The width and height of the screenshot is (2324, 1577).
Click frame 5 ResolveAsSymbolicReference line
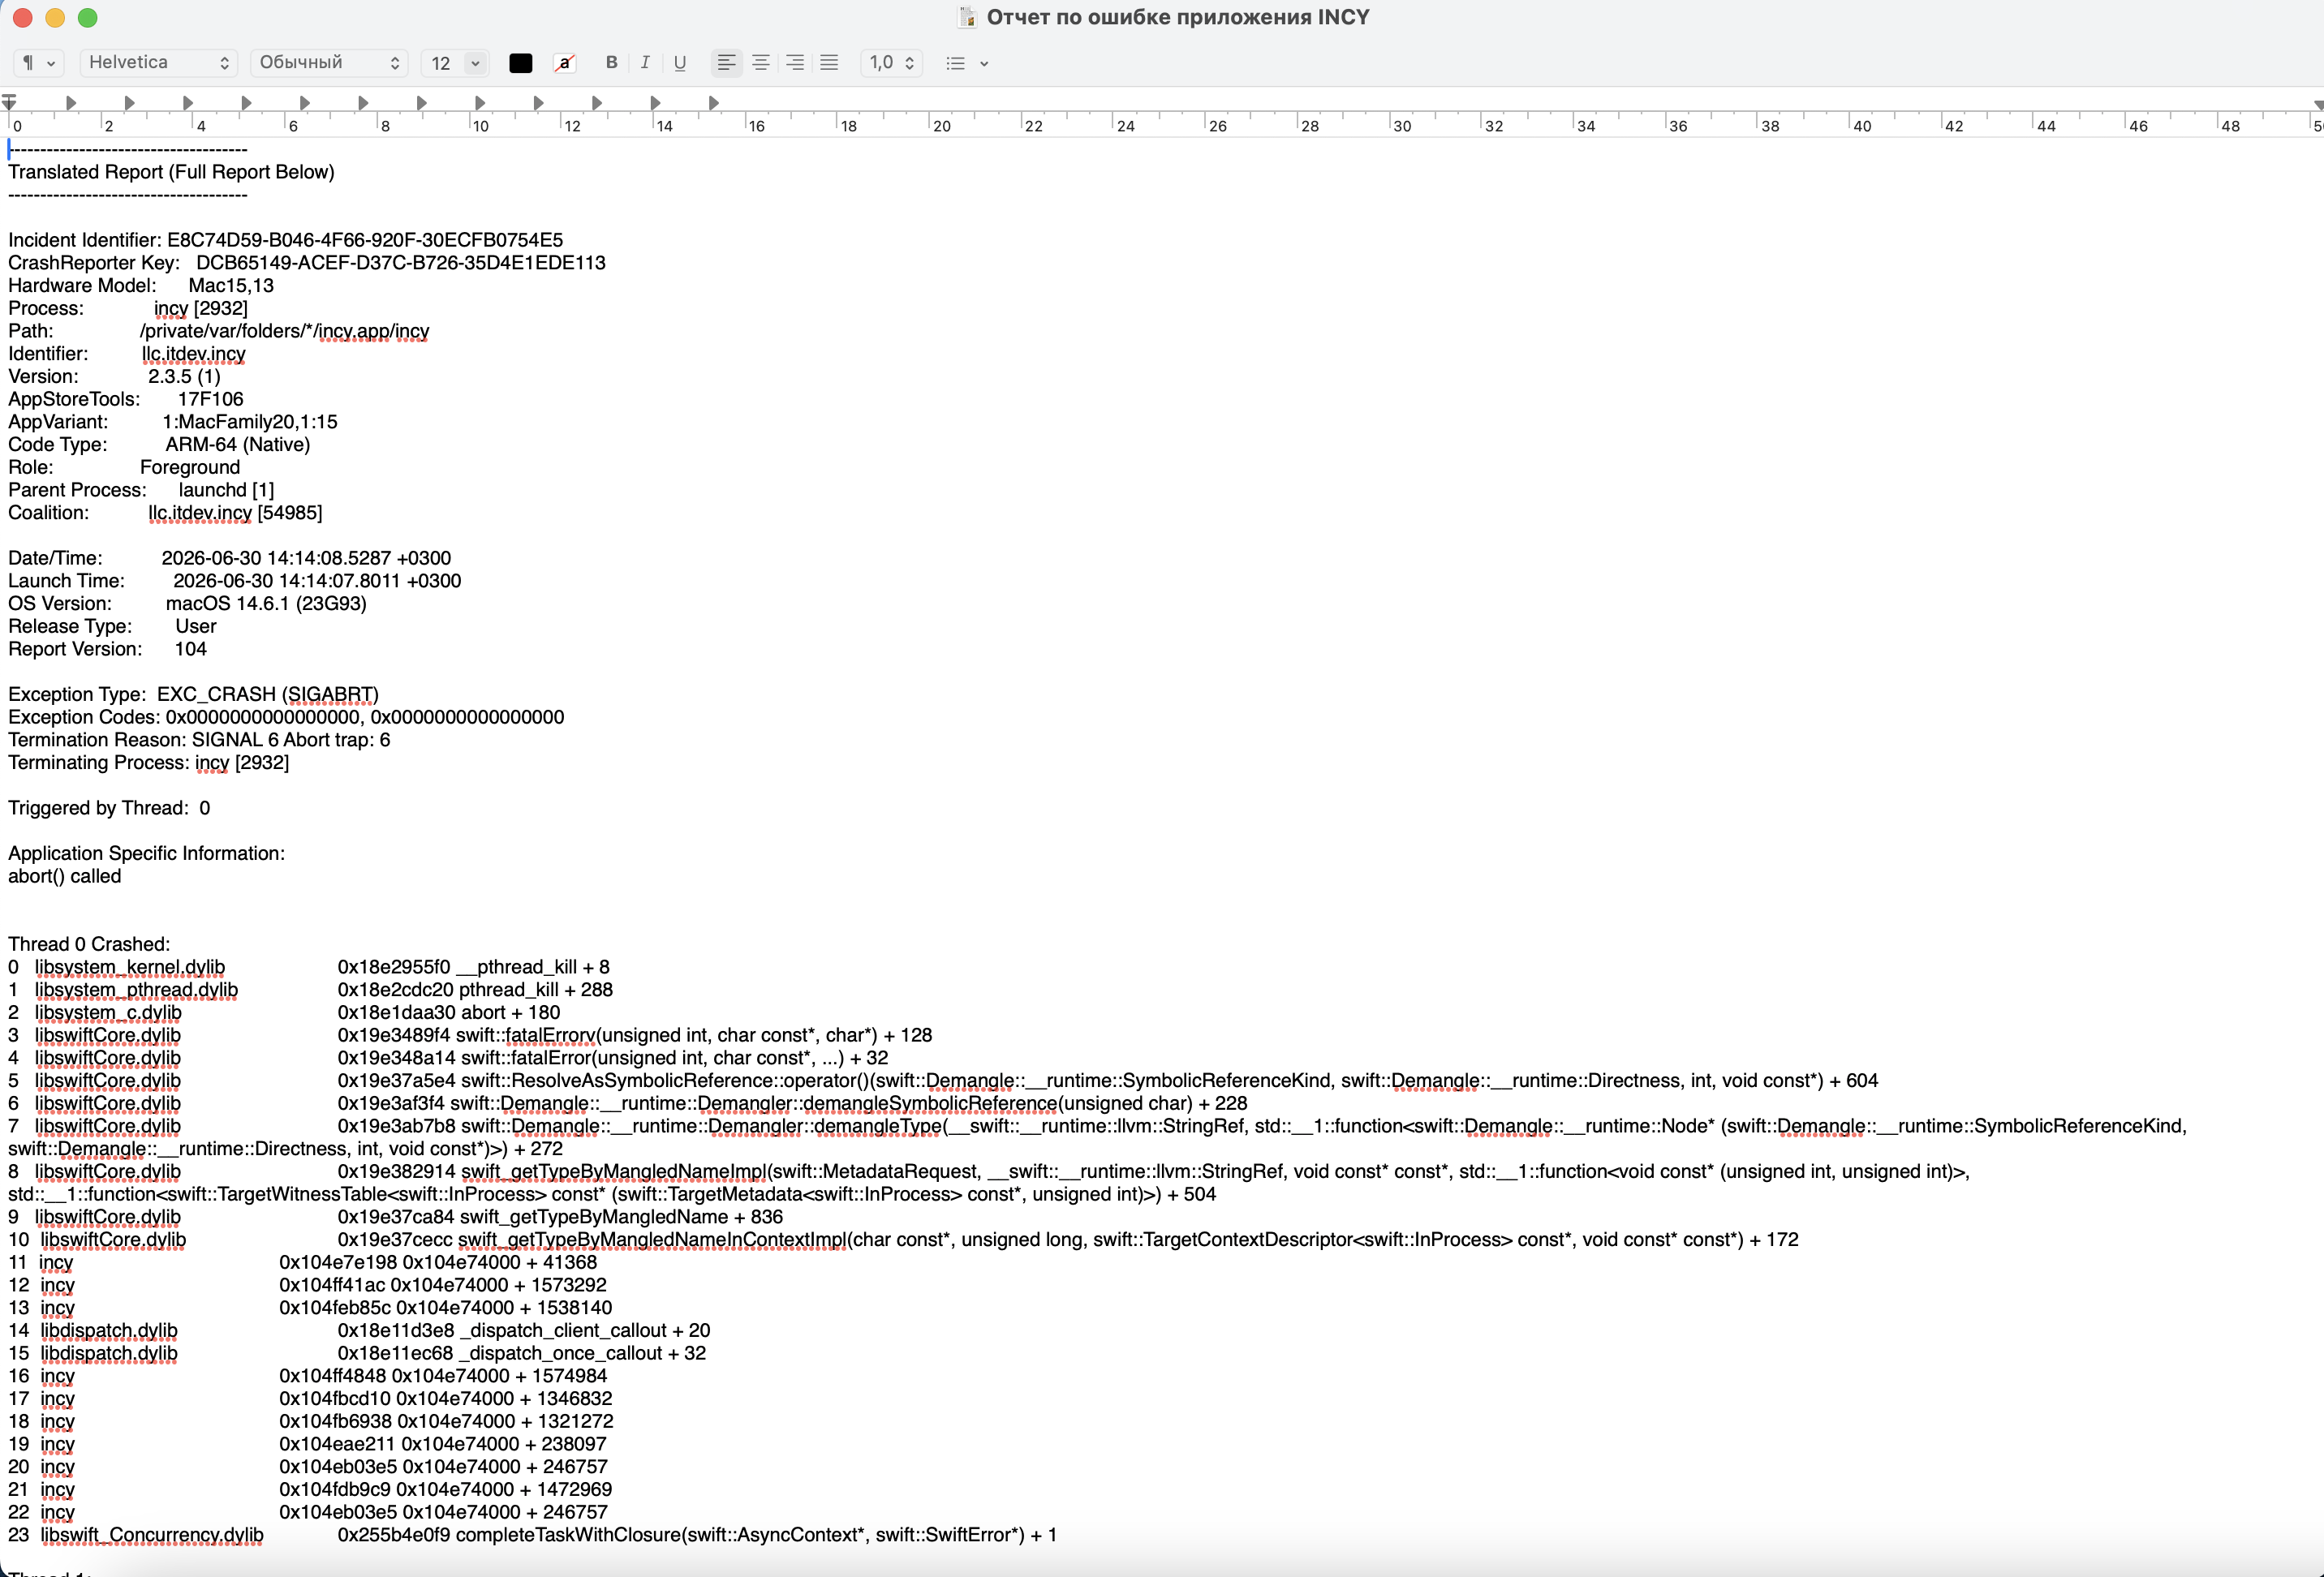coord(943,1081)
